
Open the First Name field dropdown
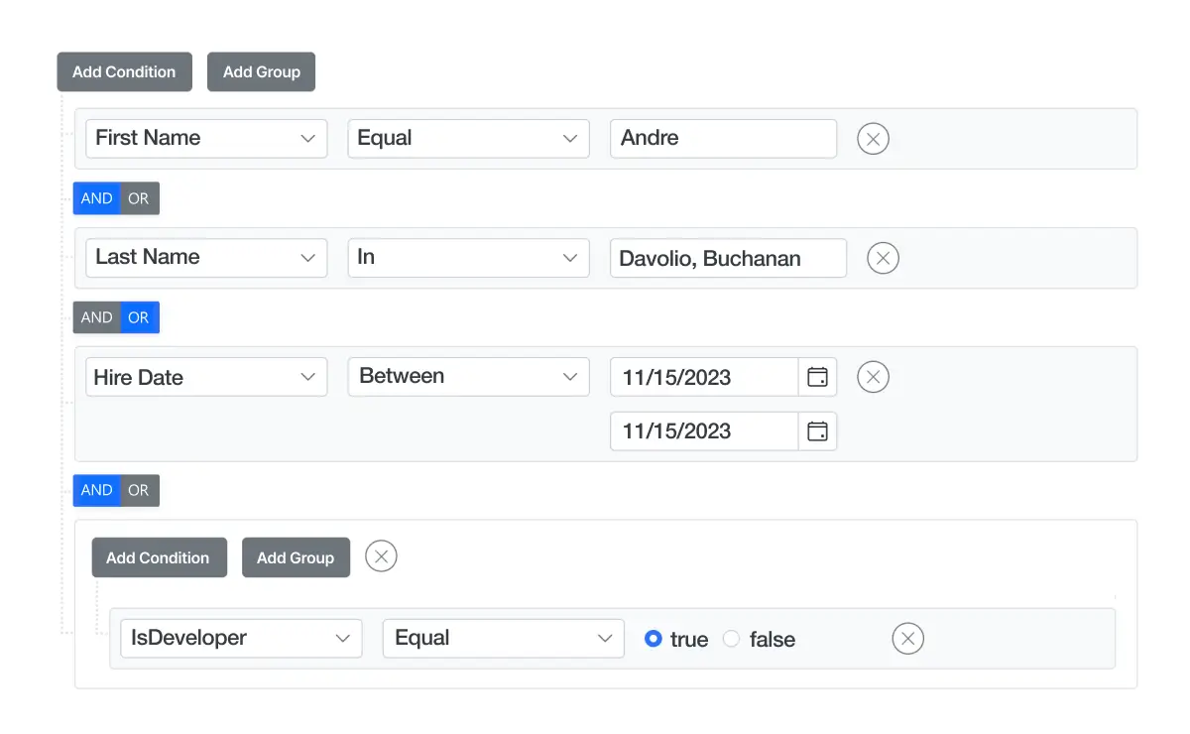205,138
